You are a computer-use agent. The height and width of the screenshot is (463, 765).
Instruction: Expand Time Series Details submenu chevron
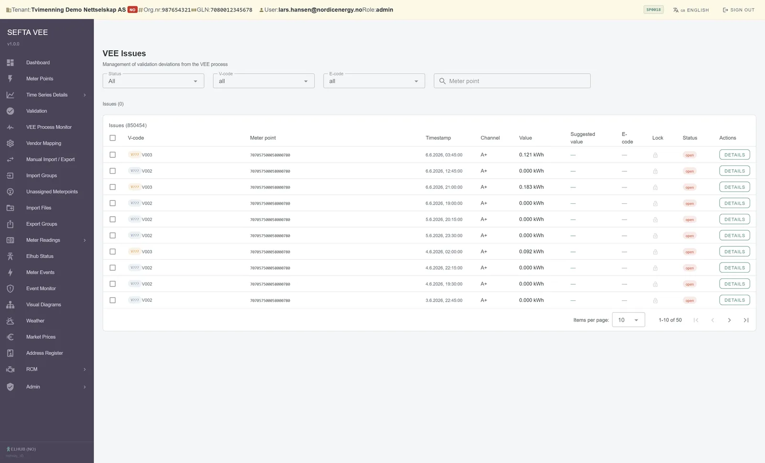[x=85, y=95]
